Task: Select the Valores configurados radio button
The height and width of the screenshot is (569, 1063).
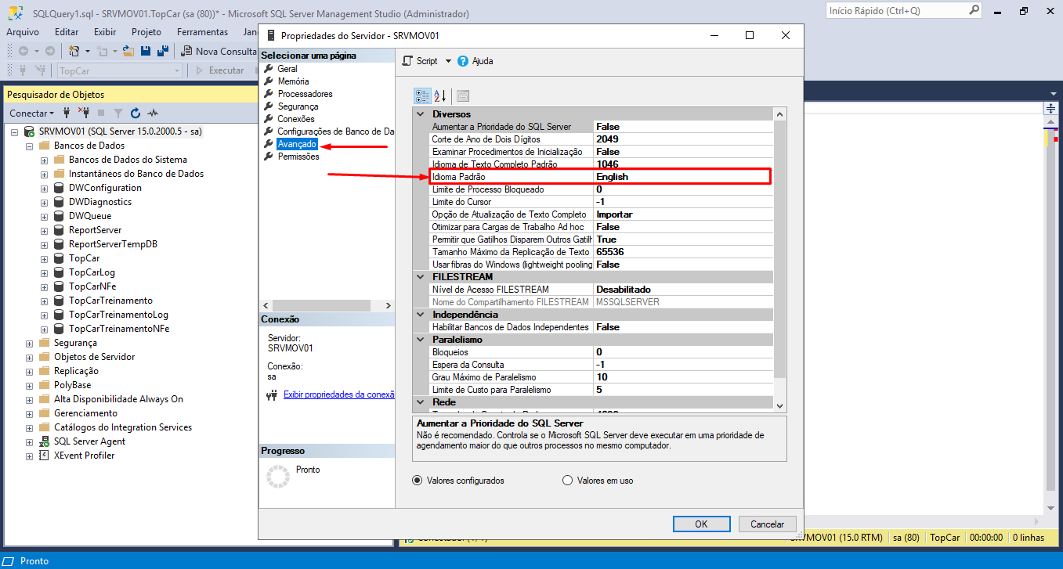Action: 417,481
